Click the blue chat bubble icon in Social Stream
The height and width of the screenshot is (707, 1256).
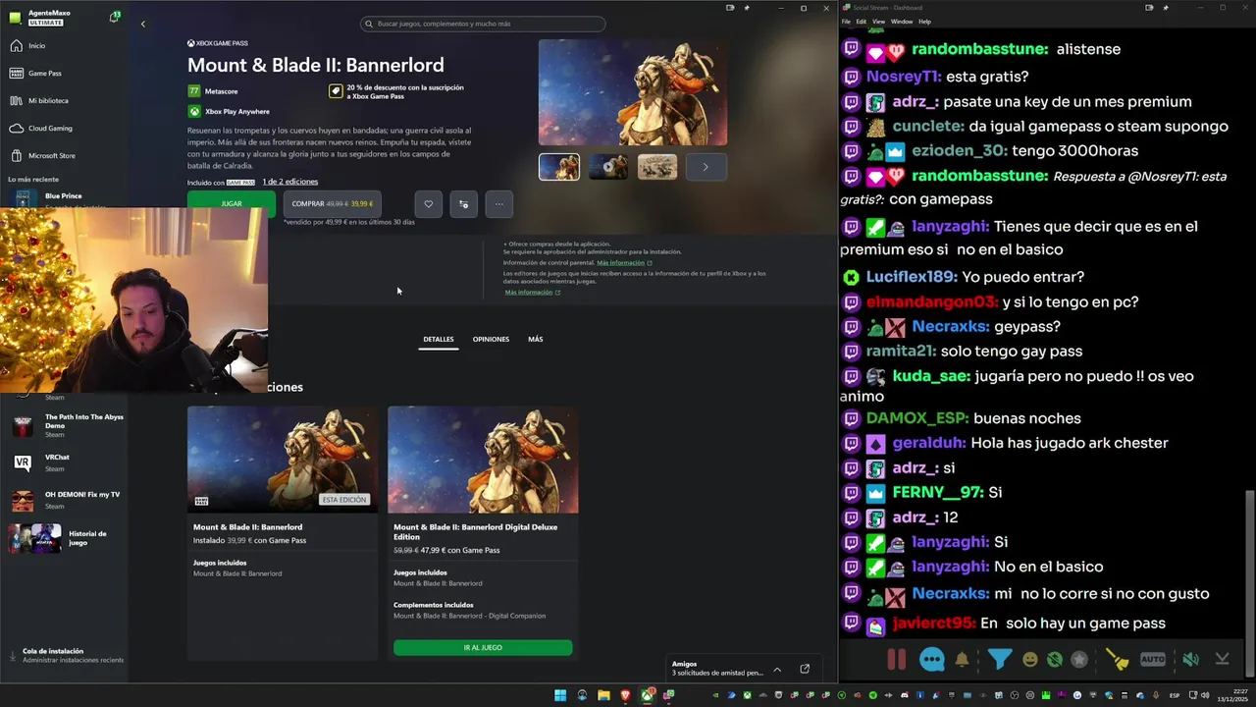pos(931,660)
